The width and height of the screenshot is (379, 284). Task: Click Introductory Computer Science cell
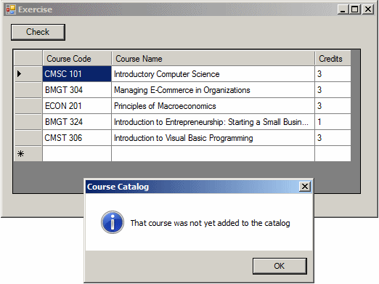(213, 74)
